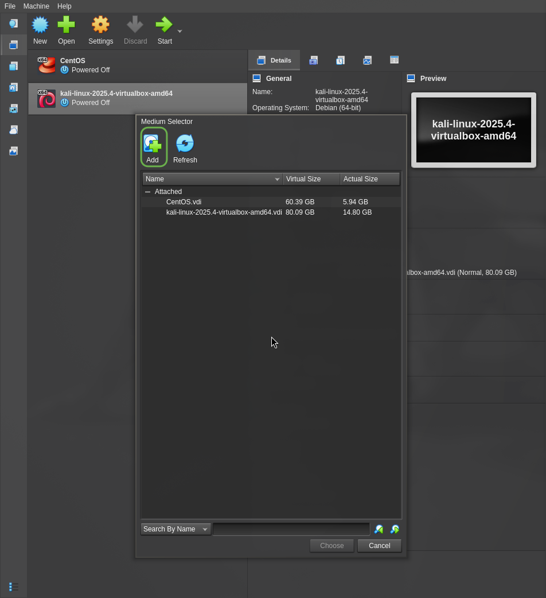Viewport: 546px width, 598px height.
Task: Click the 14.80 GB actual size cell
Action: [357, 212]
